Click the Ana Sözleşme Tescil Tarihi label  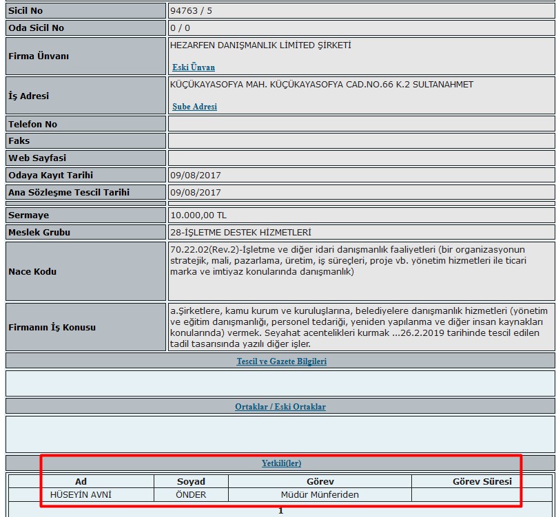(x=69, y=193)
